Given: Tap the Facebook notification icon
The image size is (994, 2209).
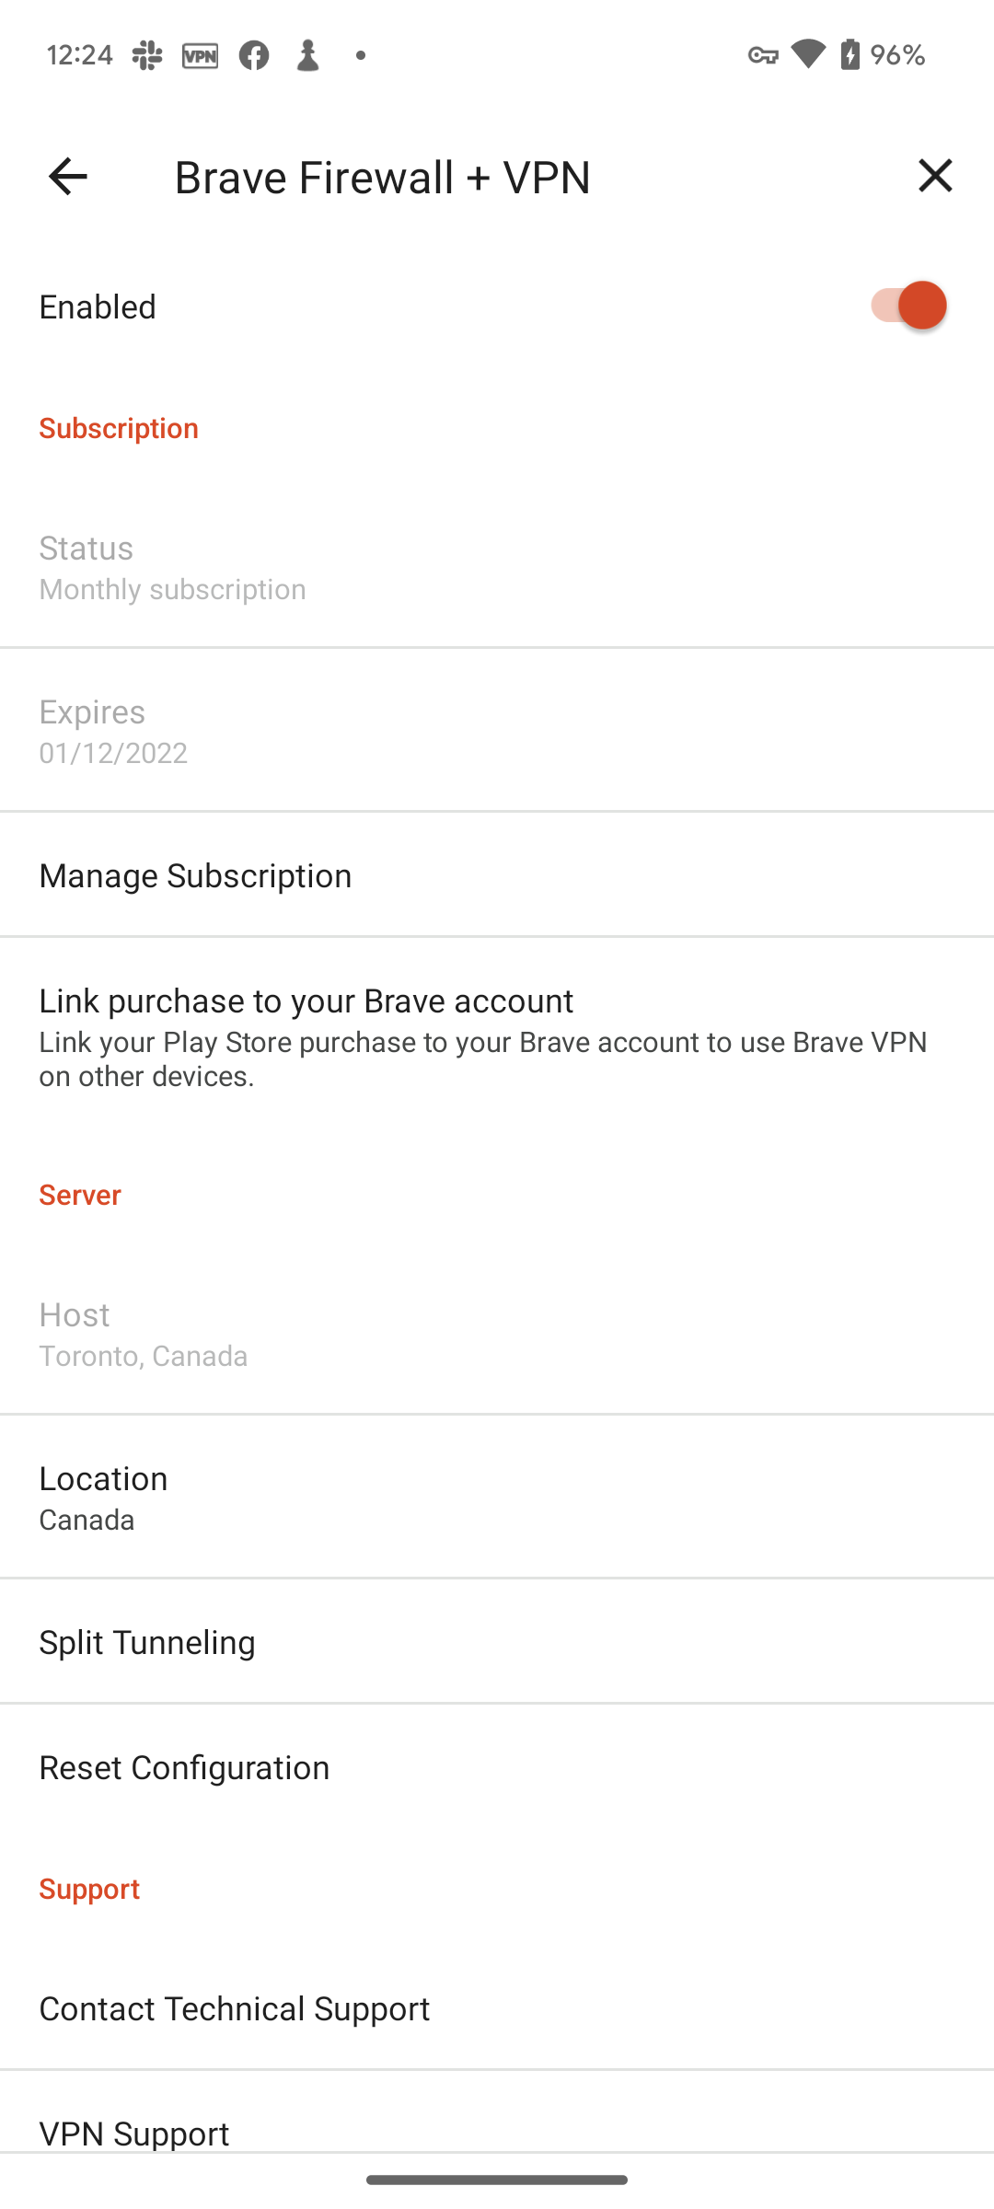Looking at the screenshot, I should [255, 54].
